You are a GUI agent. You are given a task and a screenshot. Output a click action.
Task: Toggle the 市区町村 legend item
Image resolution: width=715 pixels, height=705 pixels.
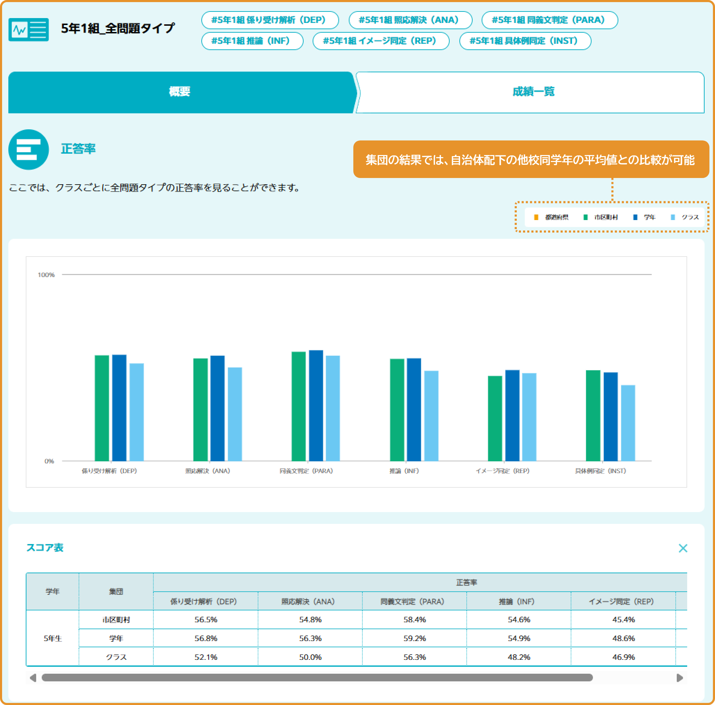pyautogui.click(x=600, y=217)
